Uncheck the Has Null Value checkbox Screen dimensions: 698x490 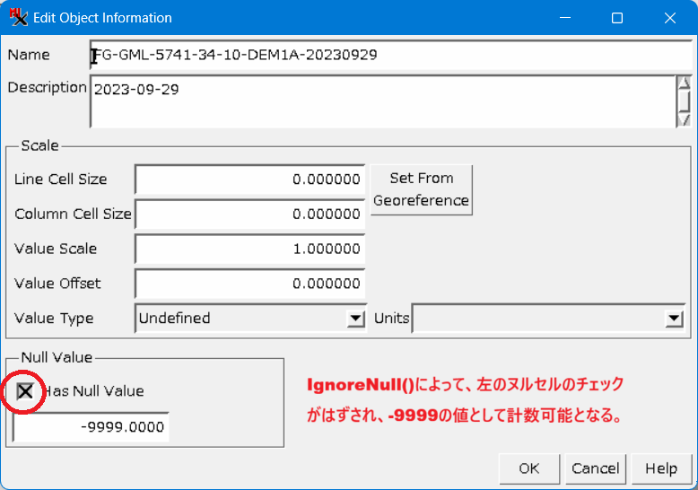26,390
